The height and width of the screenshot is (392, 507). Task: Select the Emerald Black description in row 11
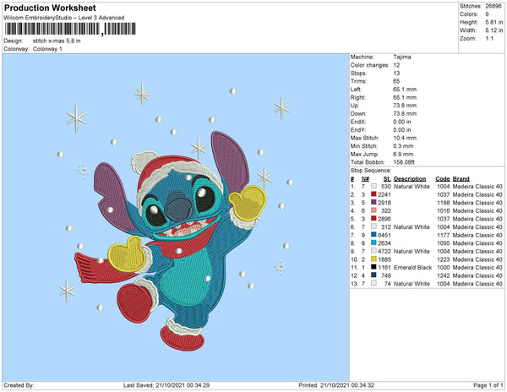pyautogui.click(x=412, y=267)
